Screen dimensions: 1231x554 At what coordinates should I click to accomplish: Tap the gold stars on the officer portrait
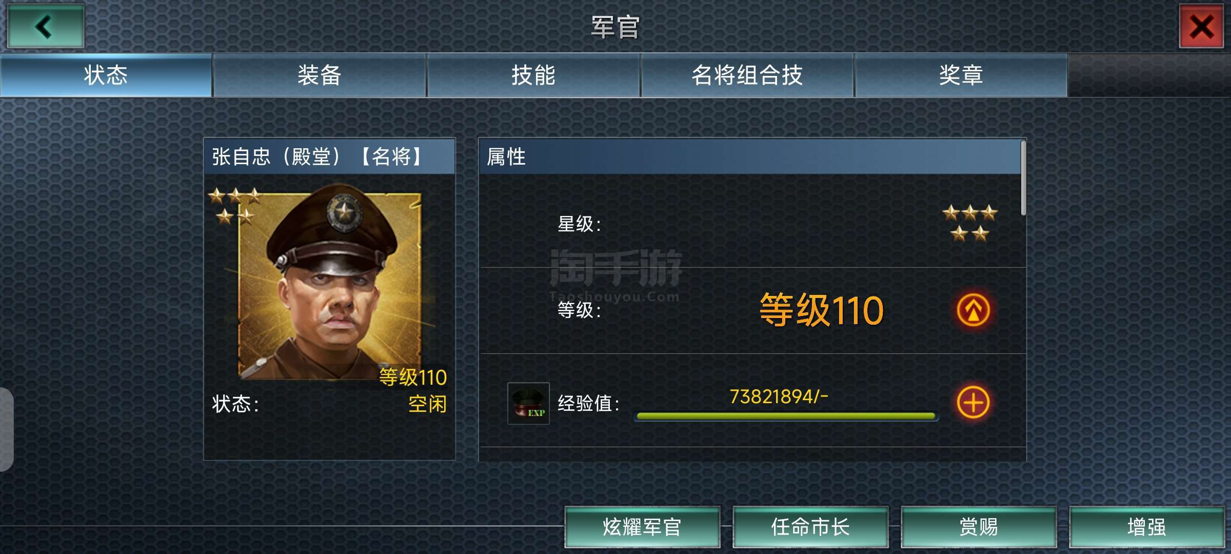[234, 206]
